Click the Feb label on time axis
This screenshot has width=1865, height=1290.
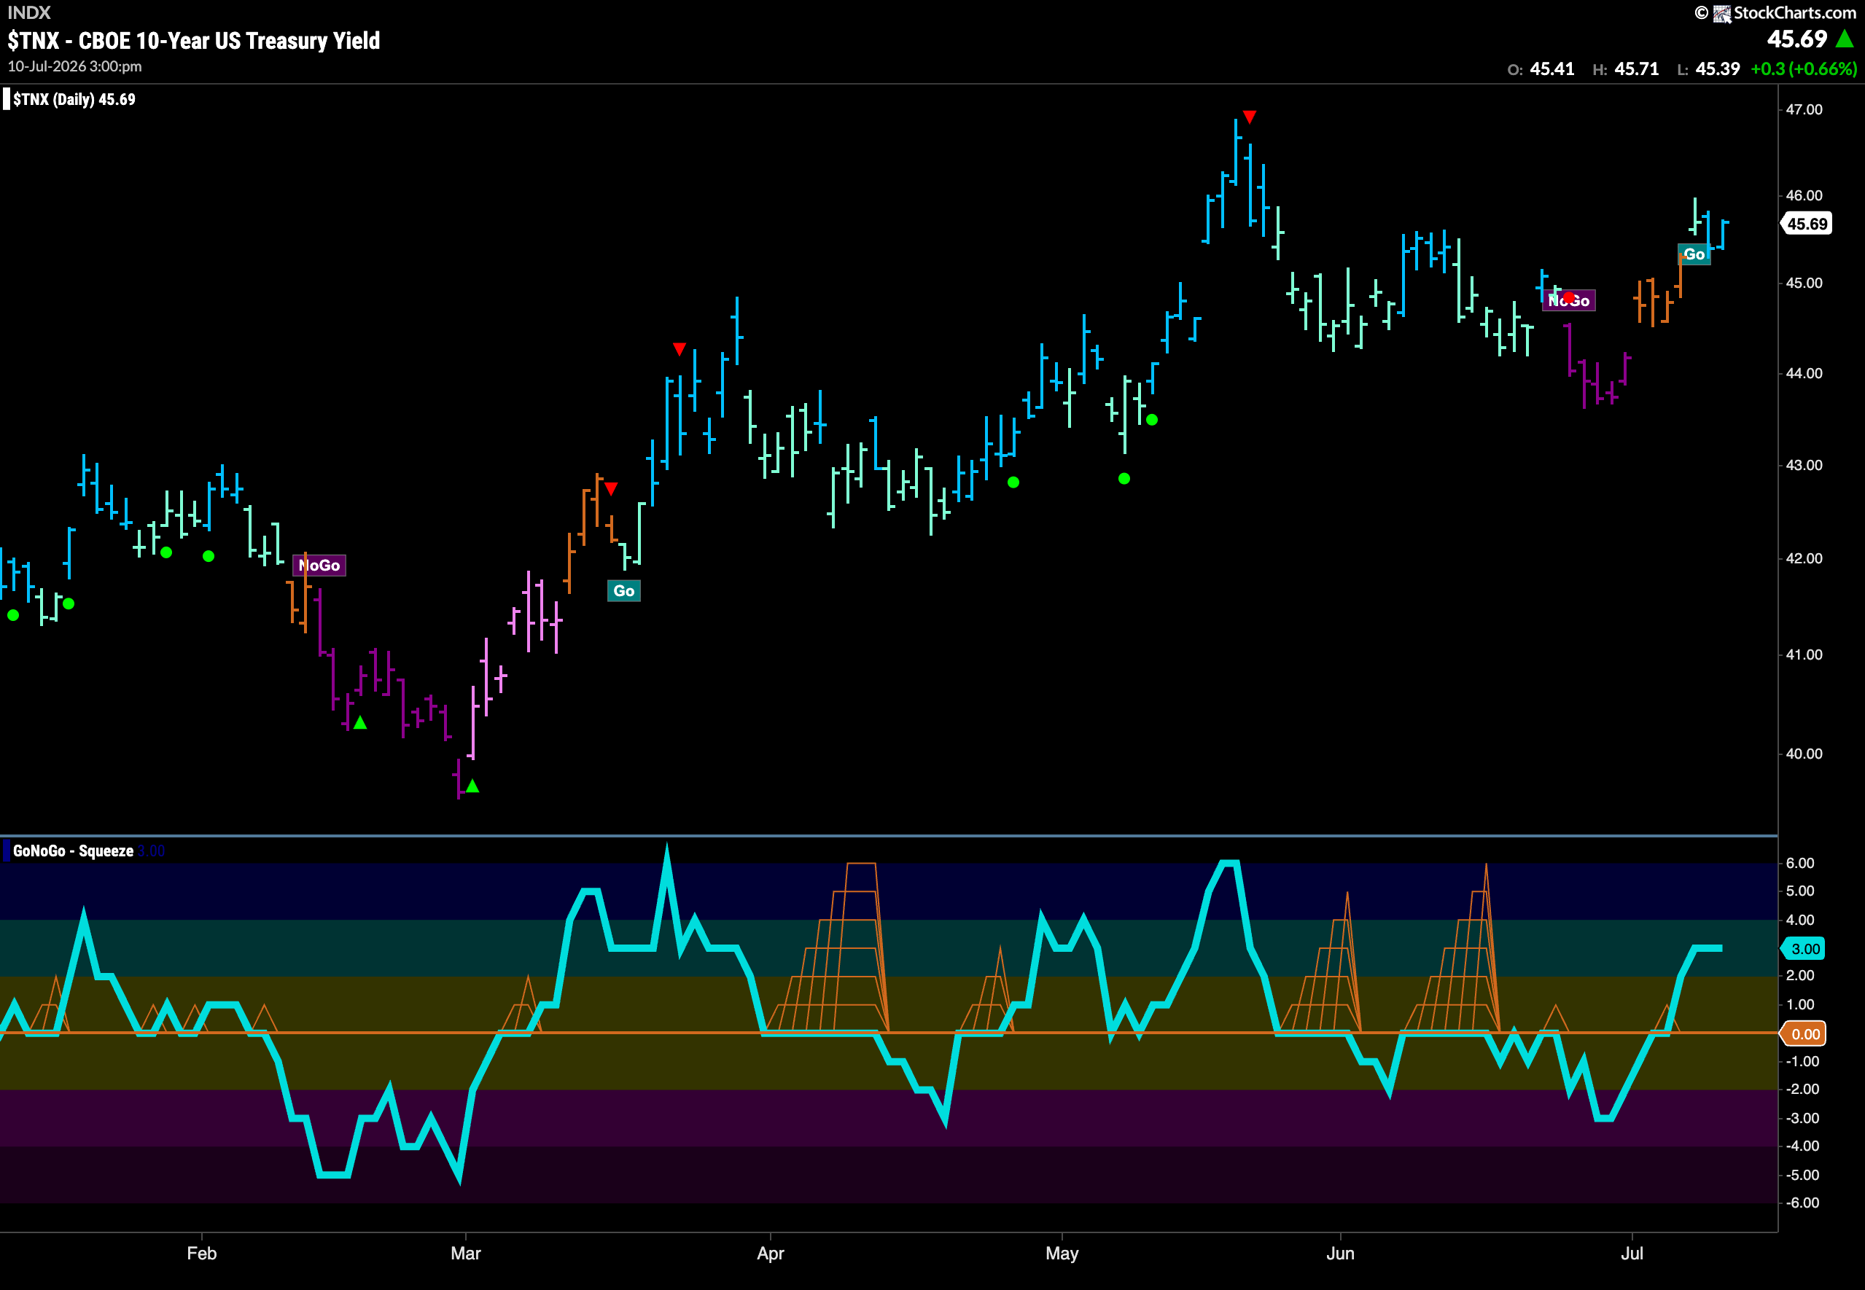(x=201, y=1253)
